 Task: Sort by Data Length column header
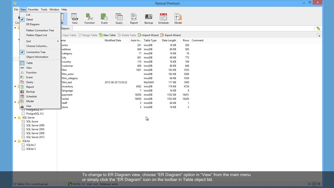pos(169,40)
